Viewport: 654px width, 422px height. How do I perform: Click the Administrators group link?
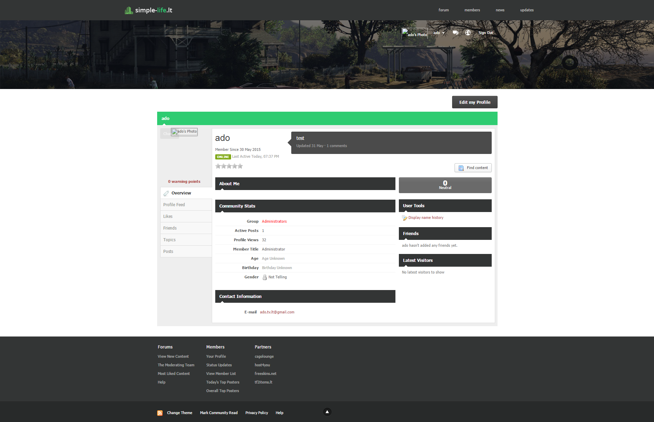click(274, 221)
